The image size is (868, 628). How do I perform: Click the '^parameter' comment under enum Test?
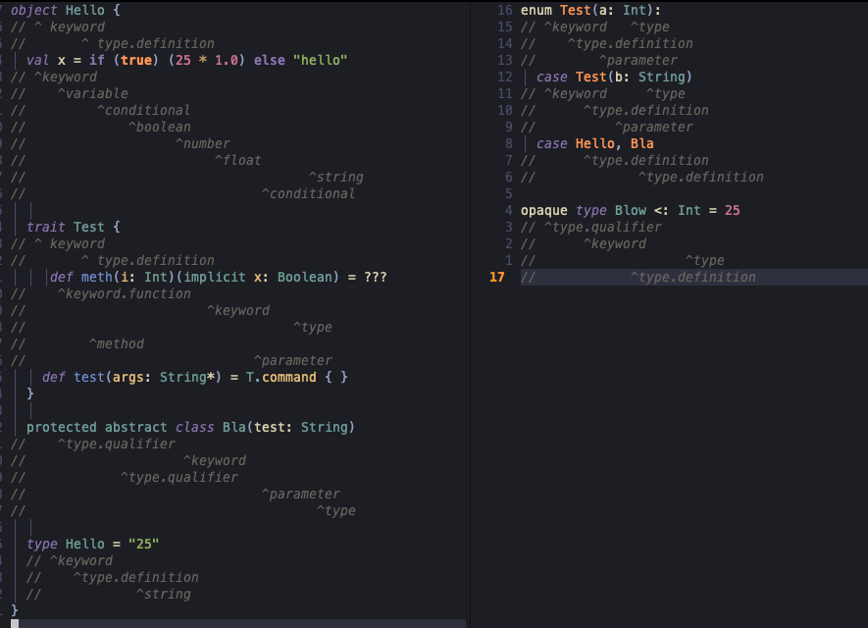point(638,60)
